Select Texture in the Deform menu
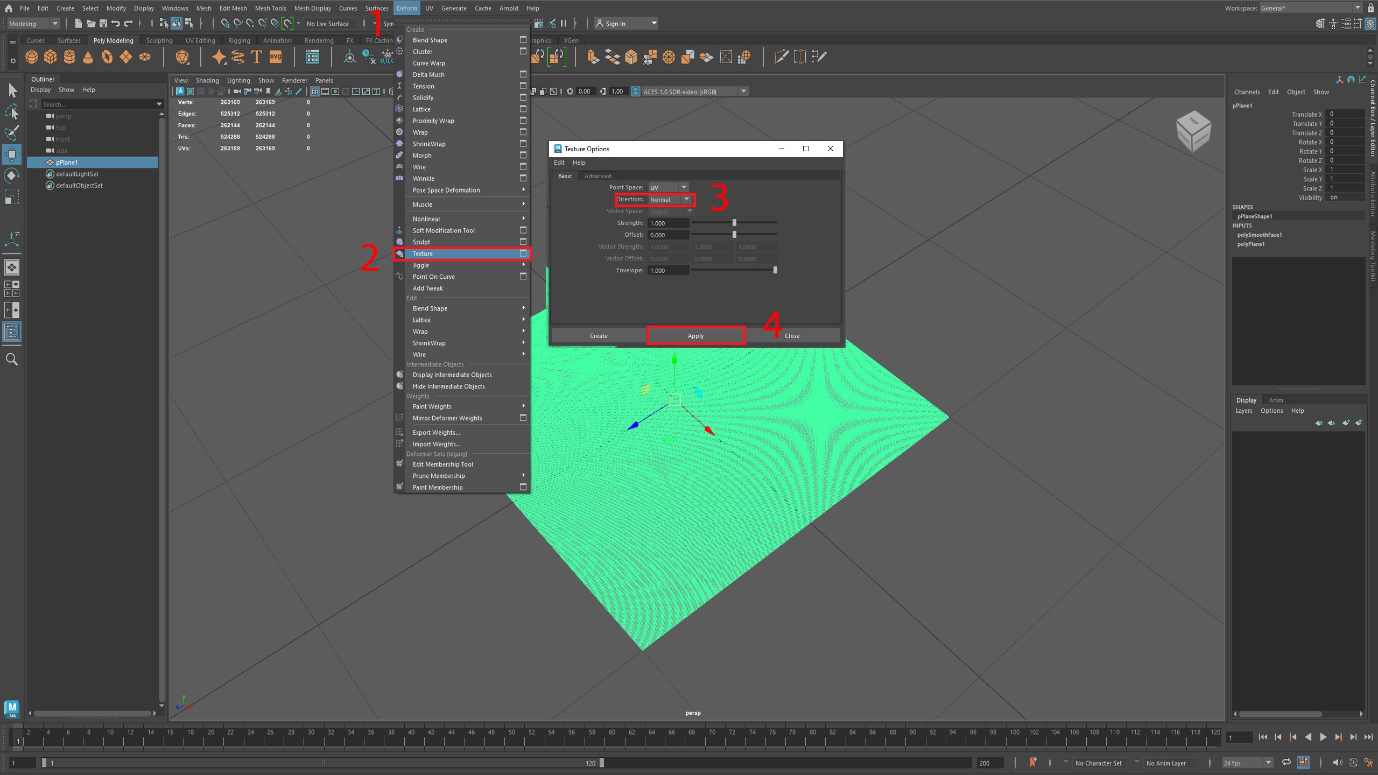Screen dimensions: 1378x775 (x=462, y=253)
